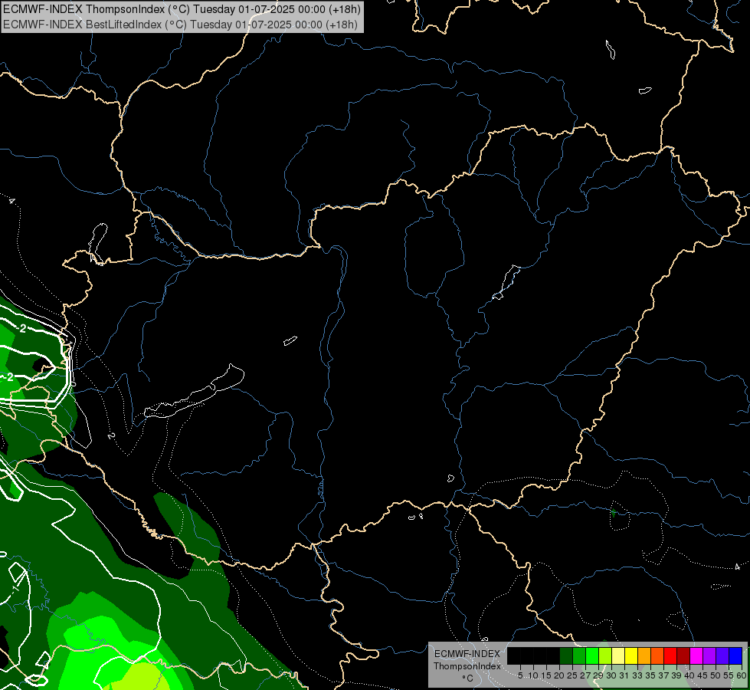Click the red-orange 35-37 legend swatch
Screen dimensions: 750x690
pyautogui.click(x=657, y=655)
